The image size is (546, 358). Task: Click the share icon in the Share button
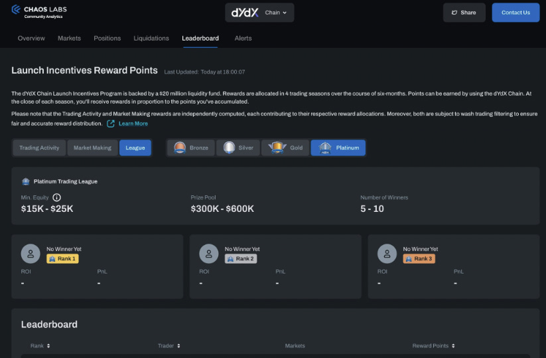coord(454,13)
